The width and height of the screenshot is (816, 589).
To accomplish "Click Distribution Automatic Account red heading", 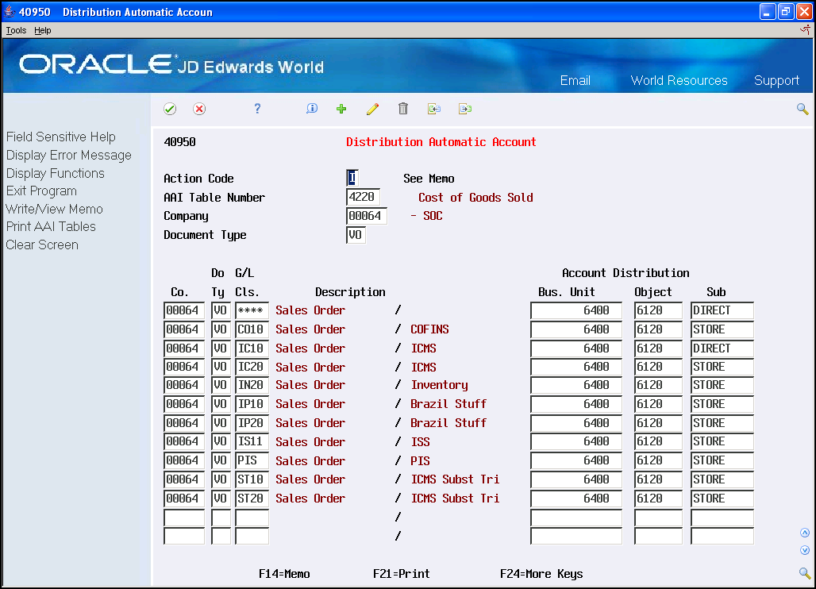I will pyautogui.click(x=441, y=142).
